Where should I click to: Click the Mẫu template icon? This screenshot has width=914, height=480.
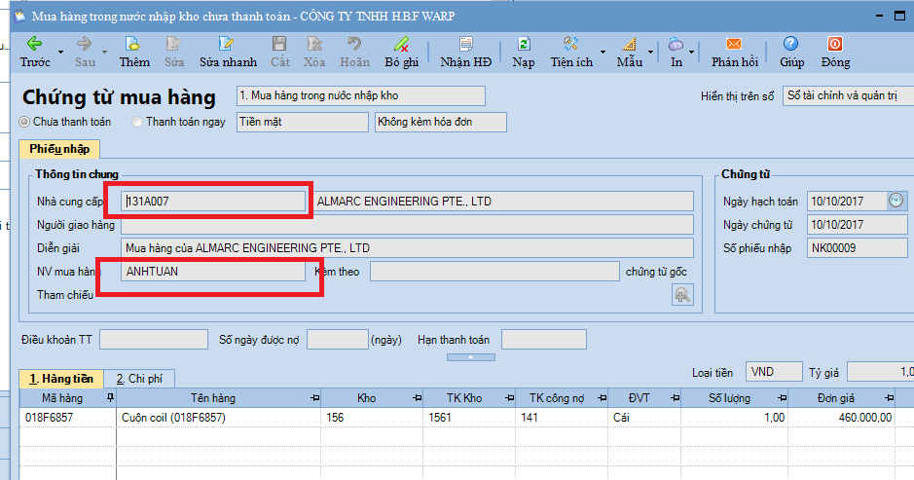point(629,44)
